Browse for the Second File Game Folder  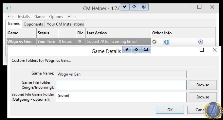tap(203, 97)
